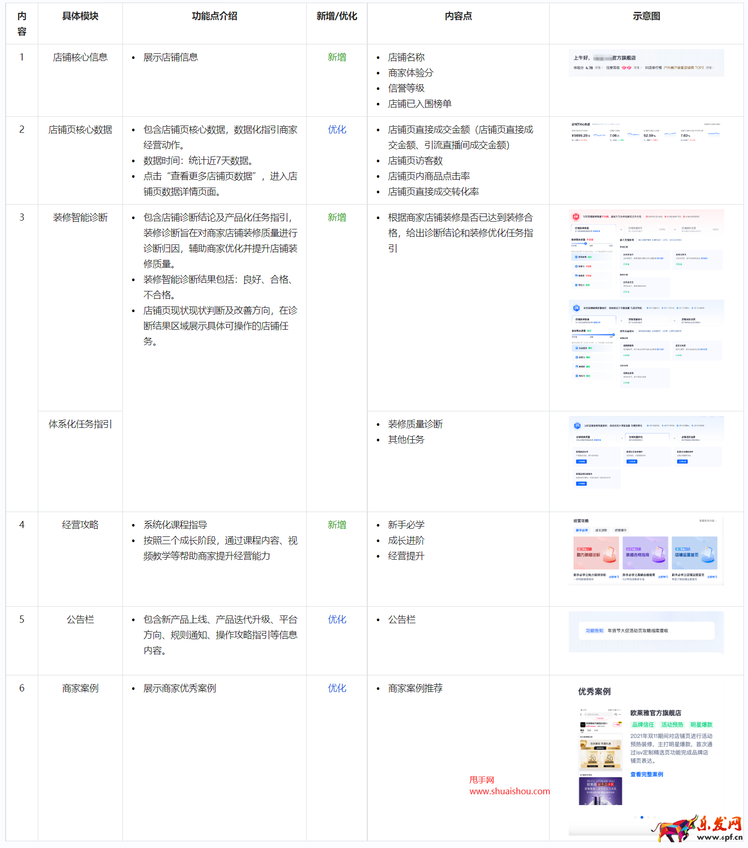
Task: Click 展示店铺信息 bullet text
Action: tap(170, 57)
